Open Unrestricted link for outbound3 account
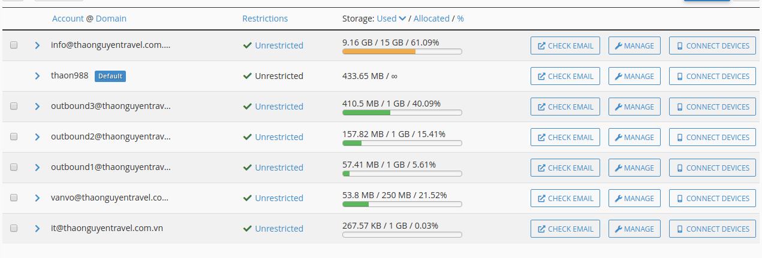The width and height of the screenshot is (762, 258). 279,107
